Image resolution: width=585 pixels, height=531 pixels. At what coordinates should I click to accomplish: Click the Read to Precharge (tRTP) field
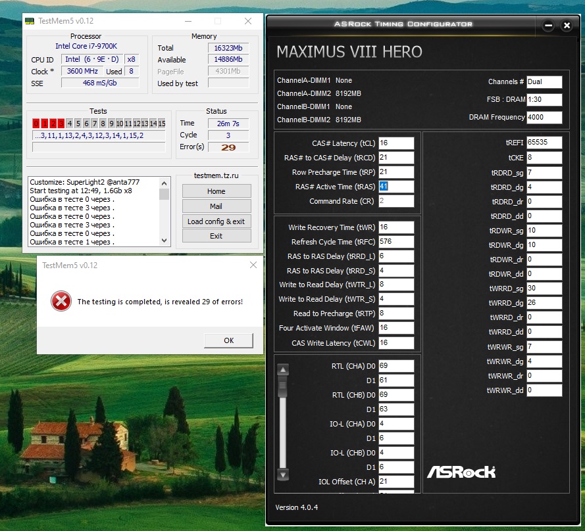click(x=396, y=313)
